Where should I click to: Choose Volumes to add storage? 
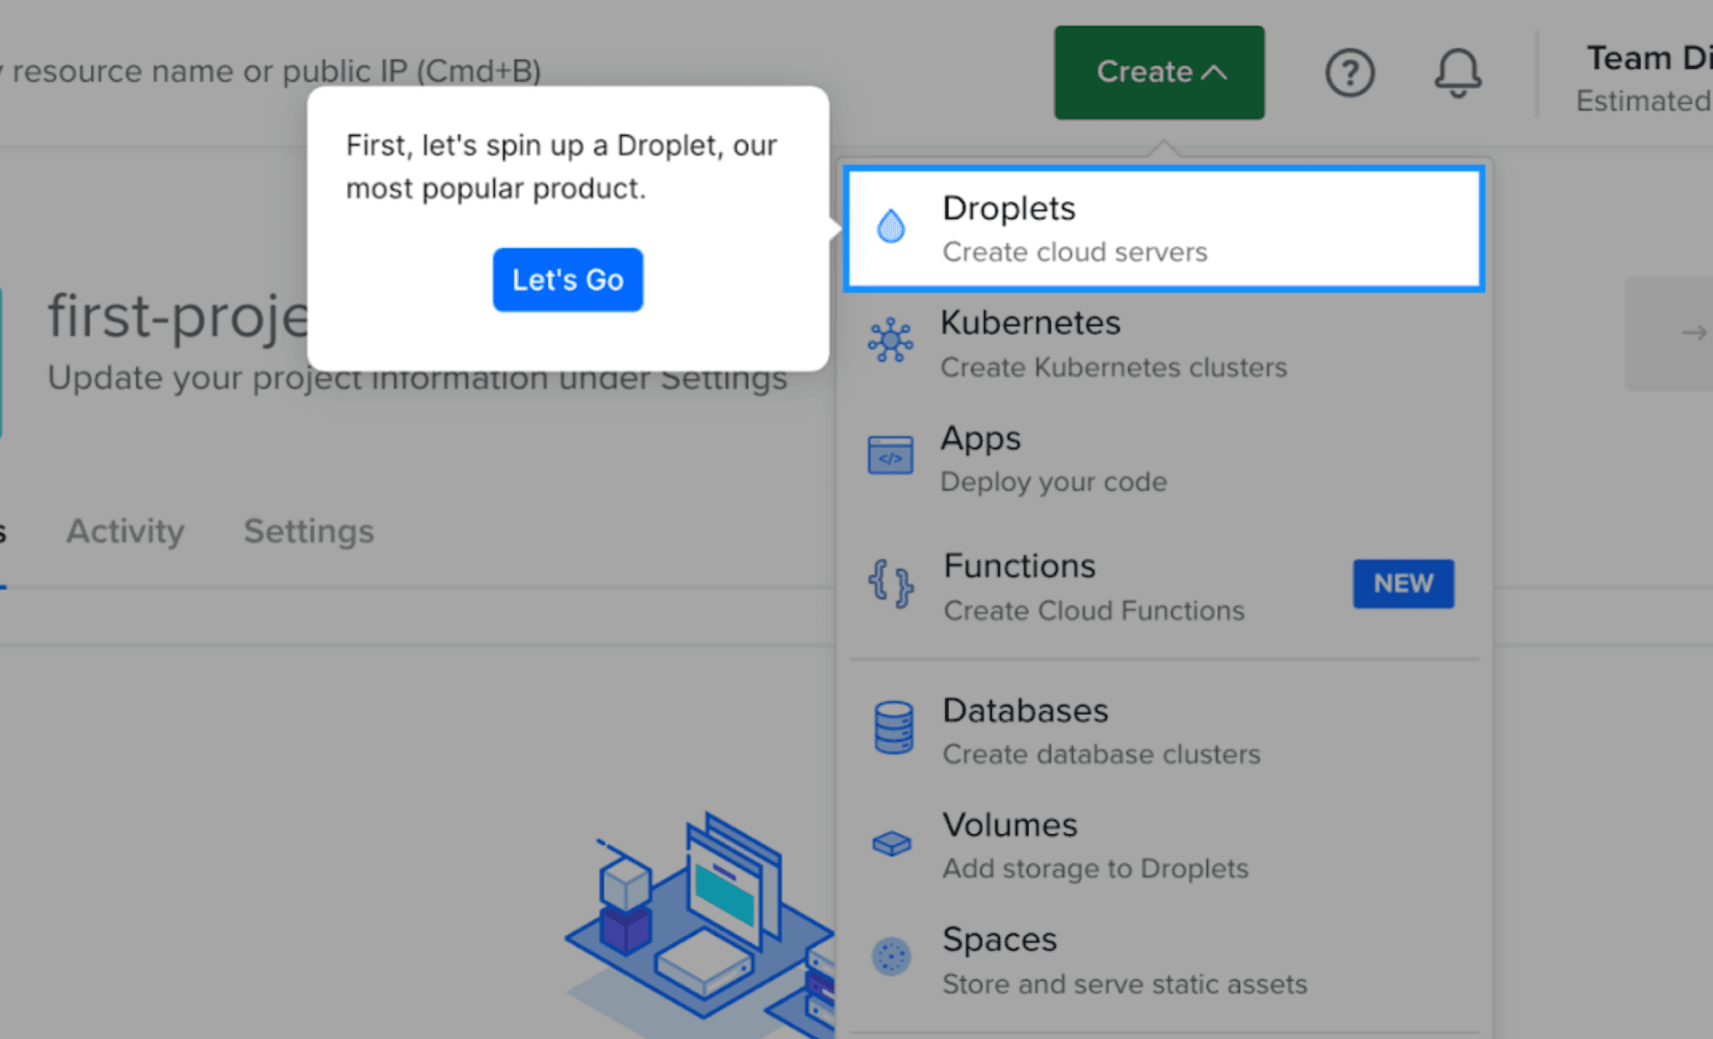pyautogui.click(x=1164, y=845)
